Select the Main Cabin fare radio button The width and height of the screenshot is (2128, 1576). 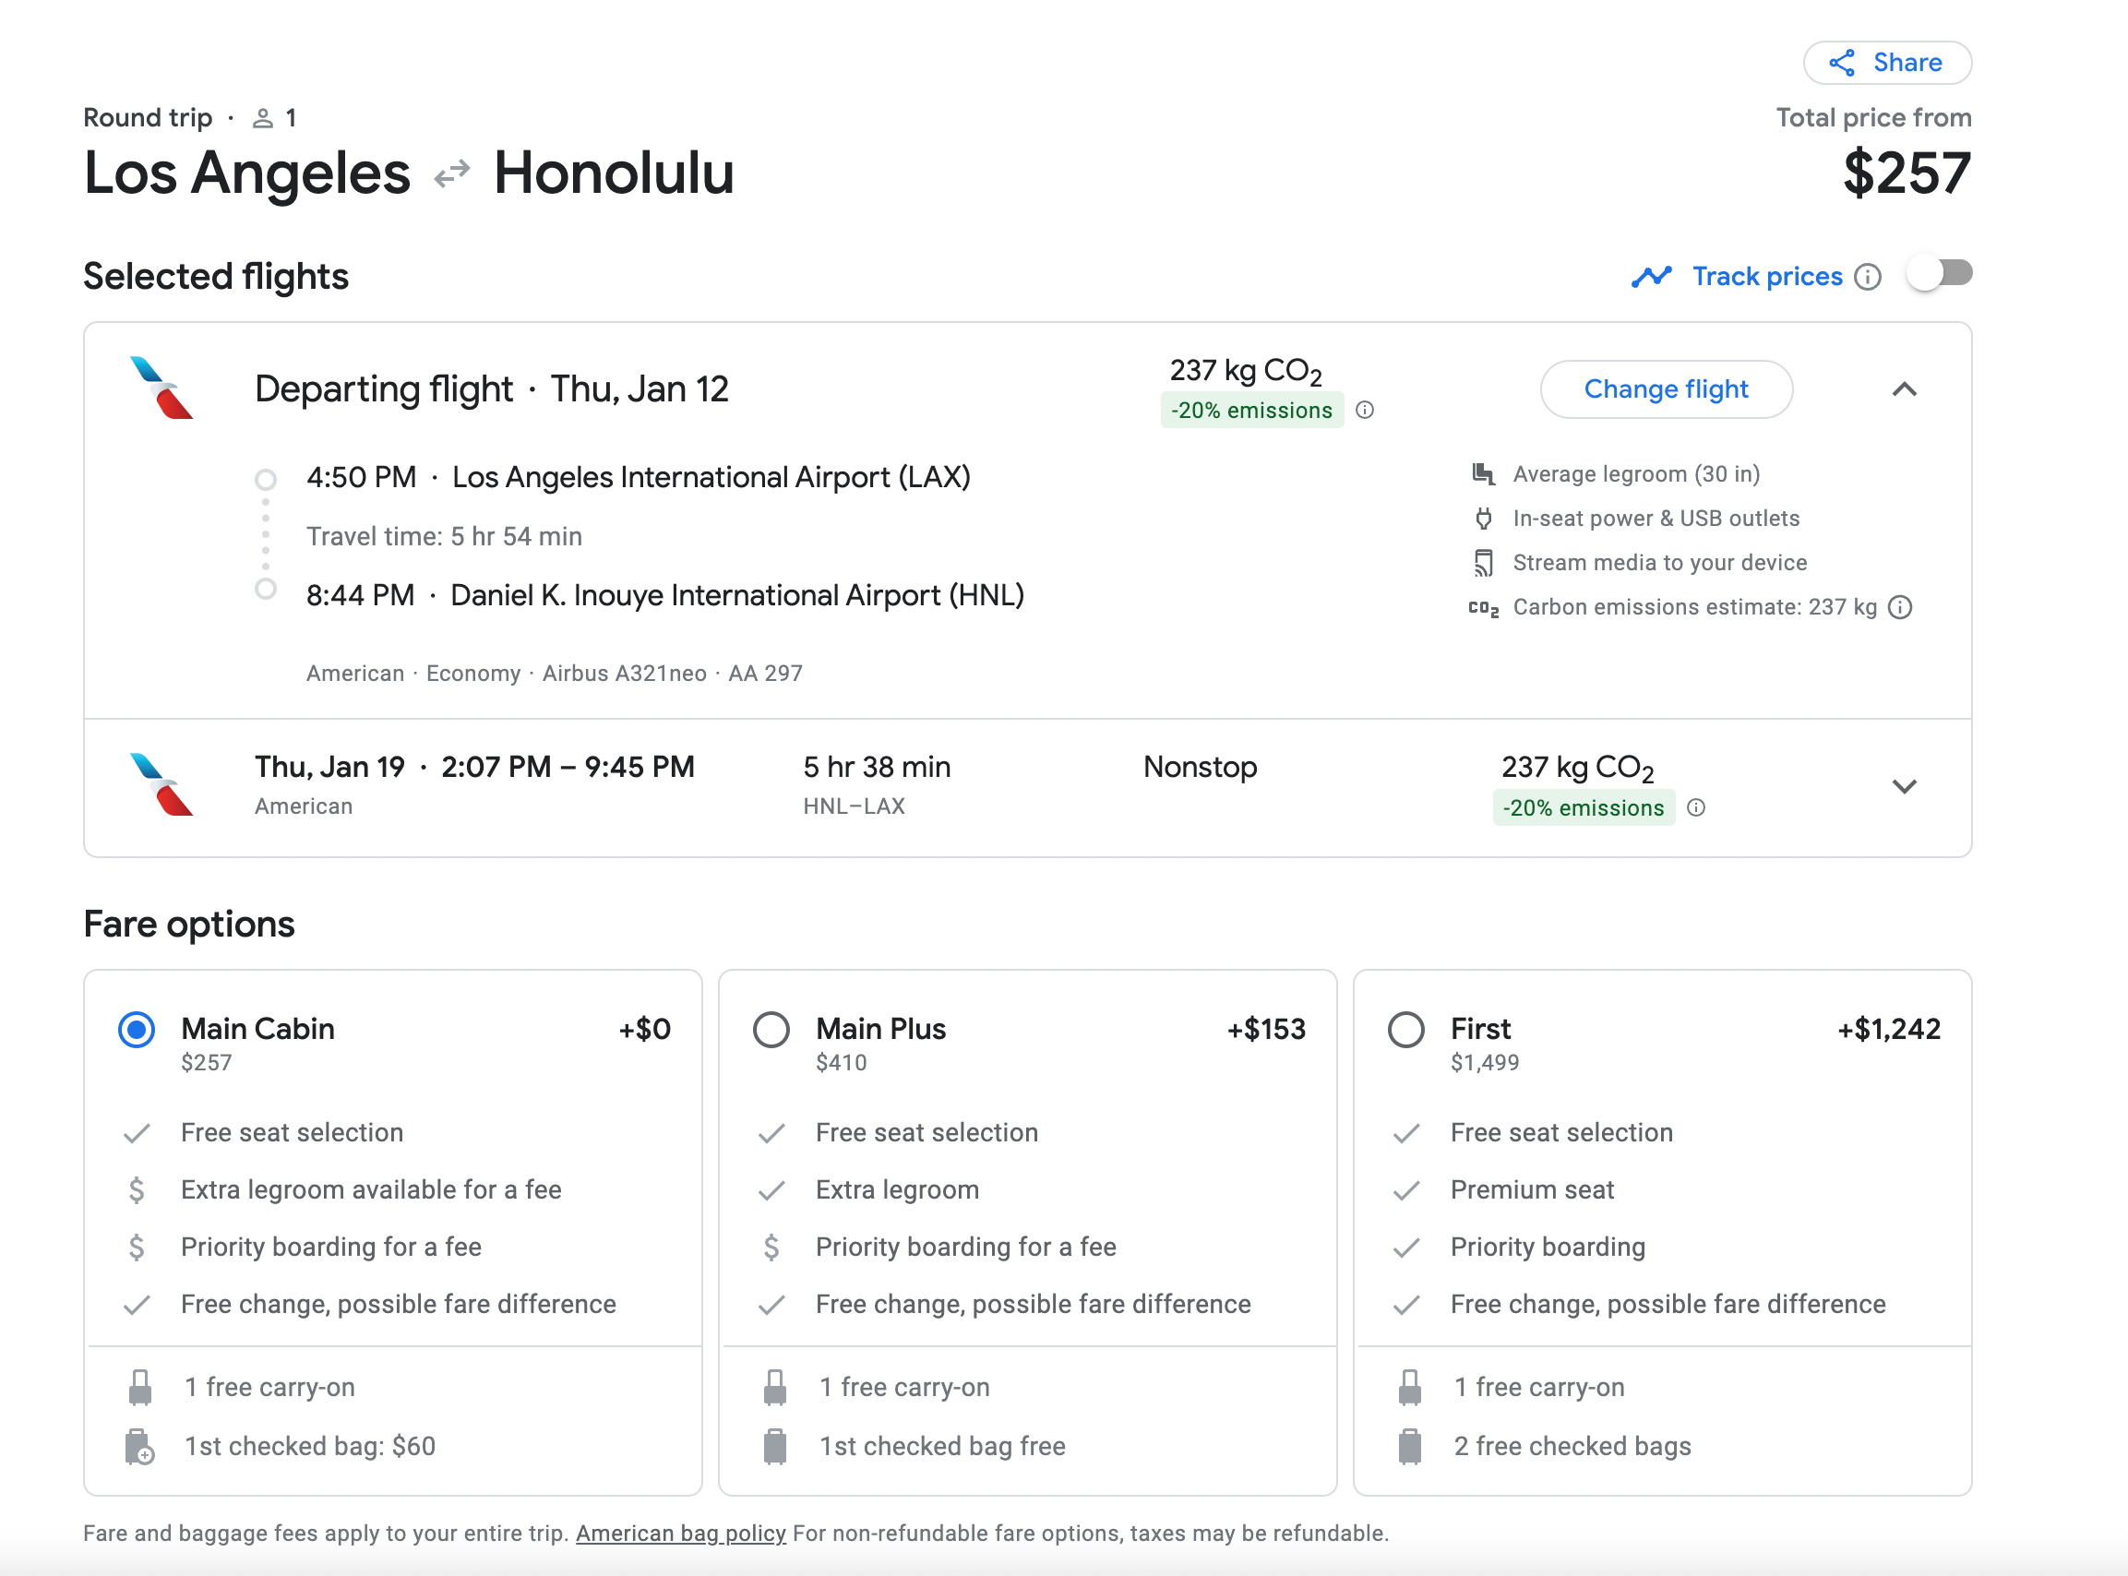(137, 1030)
